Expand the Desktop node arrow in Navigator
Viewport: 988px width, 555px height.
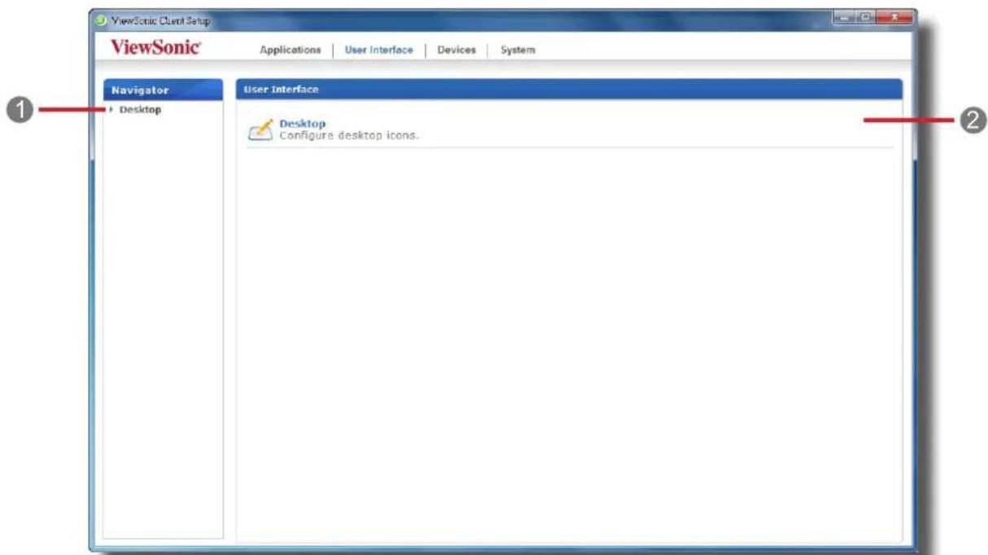(x=111, y=110)
